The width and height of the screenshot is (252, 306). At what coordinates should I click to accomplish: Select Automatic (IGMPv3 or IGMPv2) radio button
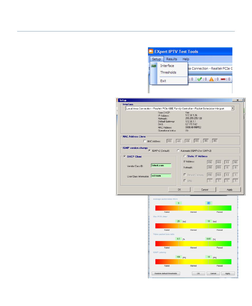pyautogui.click(x=178, y=151)
